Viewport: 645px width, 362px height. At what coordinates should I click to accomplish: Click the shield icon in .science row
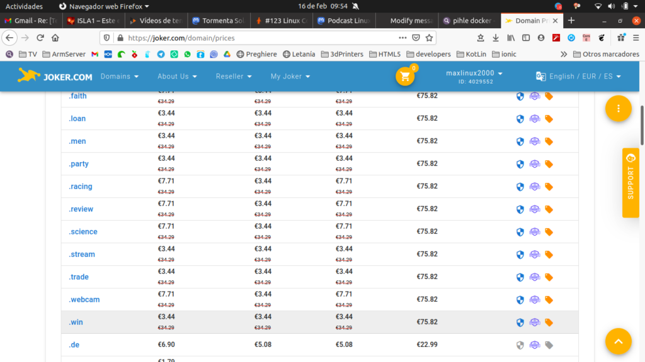pyautogui.click(x=520, y=231)
